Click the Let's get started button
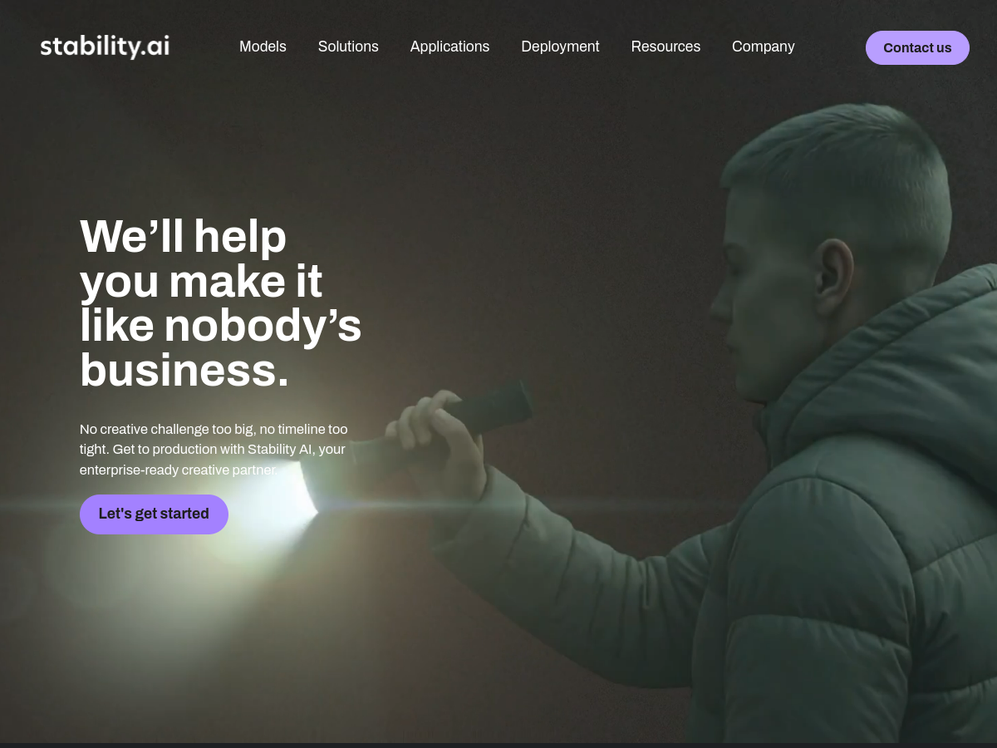 pyautogui.click(x=154, y=514)
